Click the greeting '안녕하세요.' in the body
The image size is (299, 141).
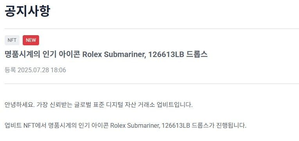(20, 105)
